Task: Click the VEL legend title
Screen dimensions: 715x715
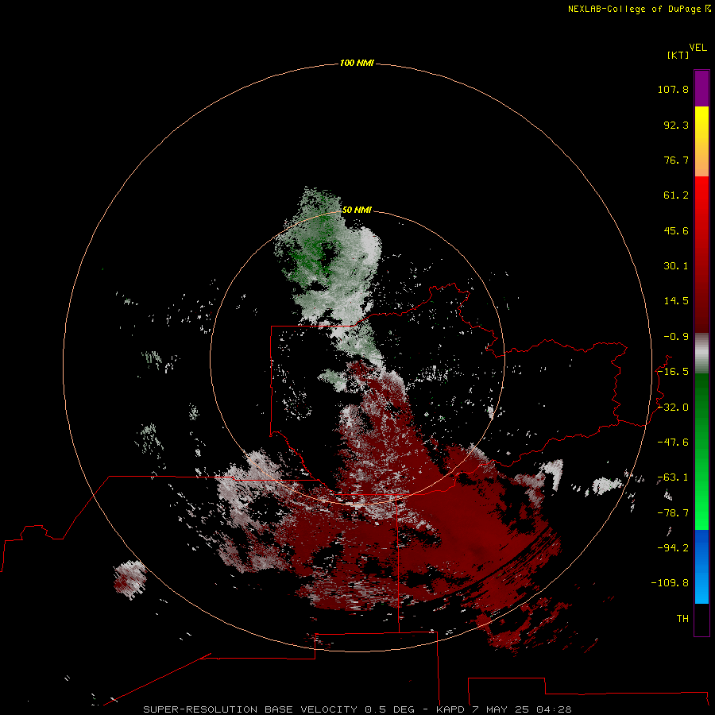Action: pos(698,48)
